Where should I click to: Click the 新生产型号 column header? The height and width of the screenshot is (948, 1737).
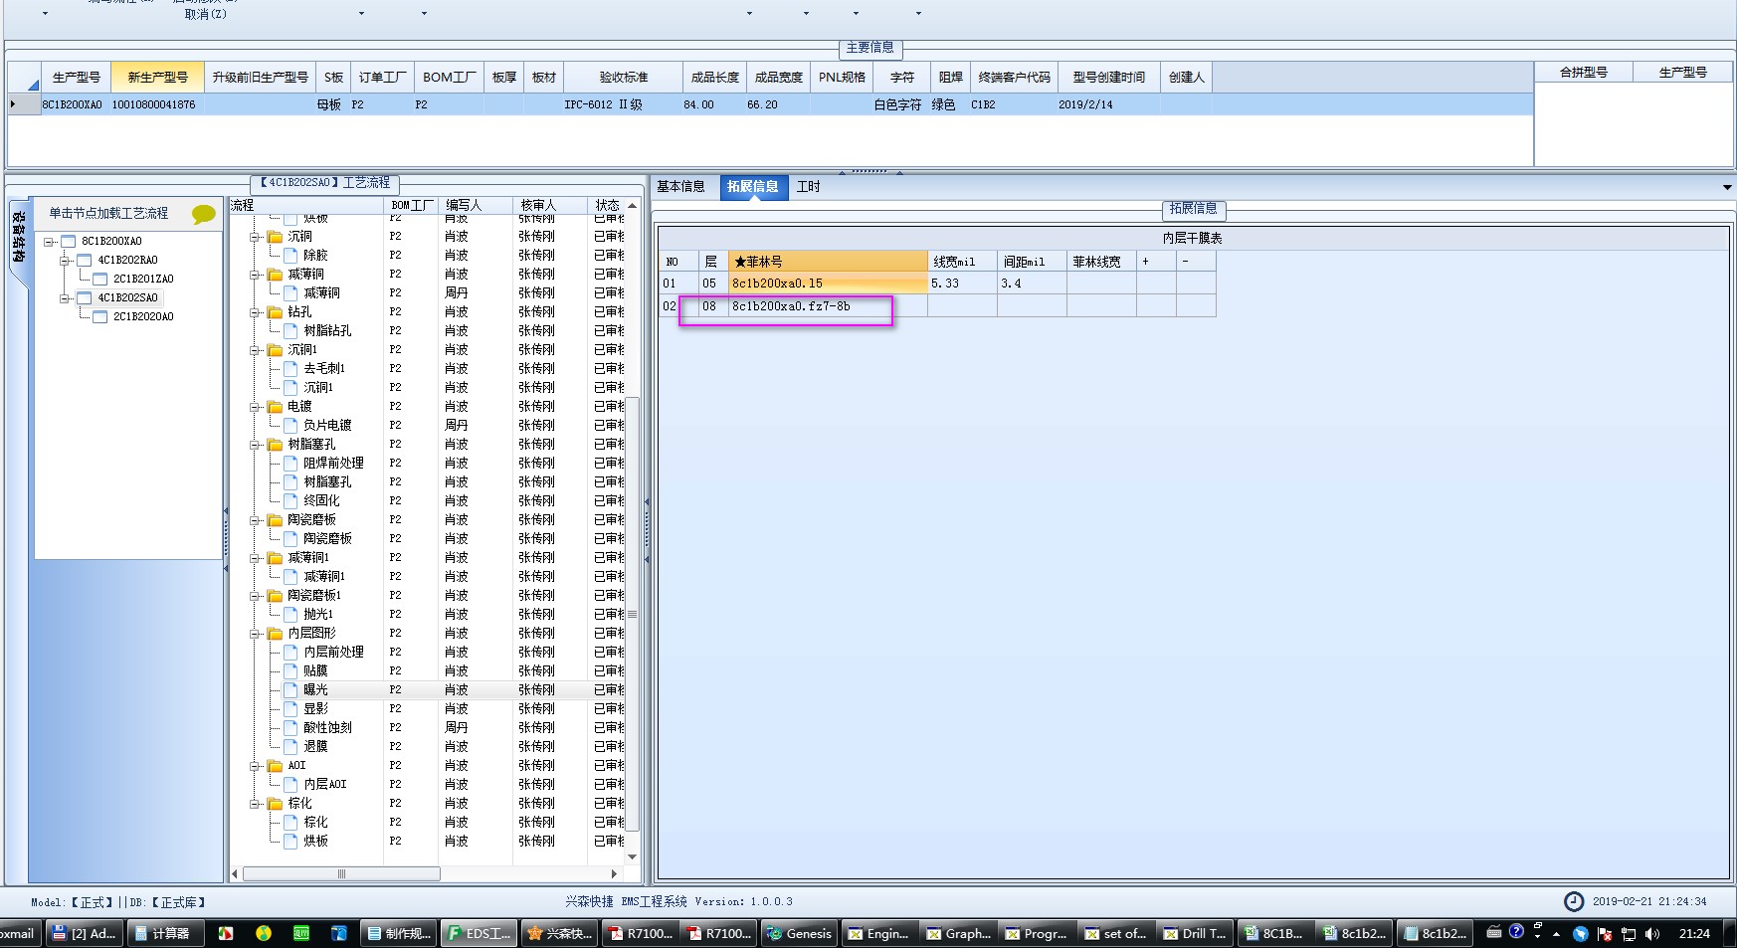157,77
